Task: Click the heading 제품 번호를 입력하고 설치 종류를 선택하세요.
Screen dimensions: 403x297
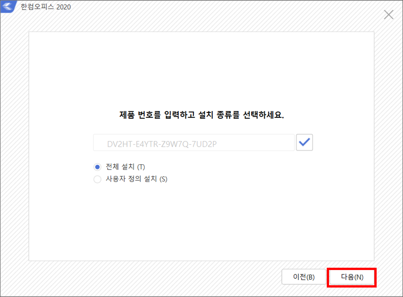Action: pos(201,115)
